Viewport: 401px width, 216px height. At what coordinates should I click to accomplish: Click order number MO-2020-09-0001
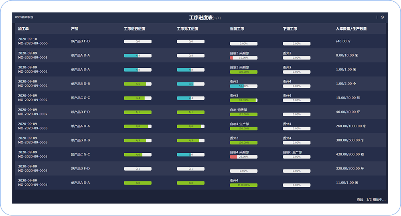tap(33, 58)
